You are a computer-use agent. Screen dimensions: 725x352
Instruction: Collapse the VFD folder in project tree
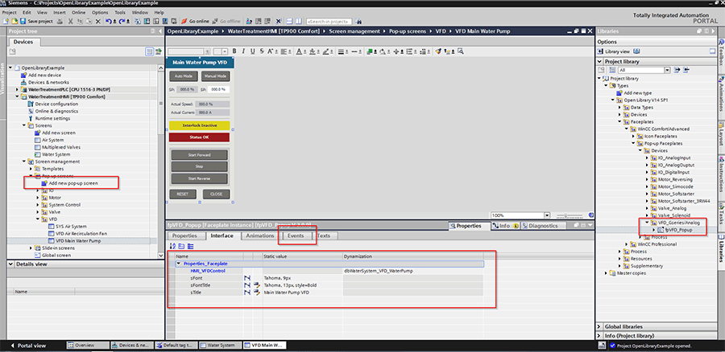(x=38, y=219)
